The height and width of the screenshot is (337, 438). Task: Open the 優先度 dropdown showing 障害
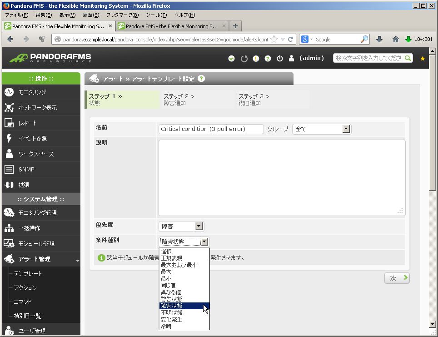pos(181,226)
